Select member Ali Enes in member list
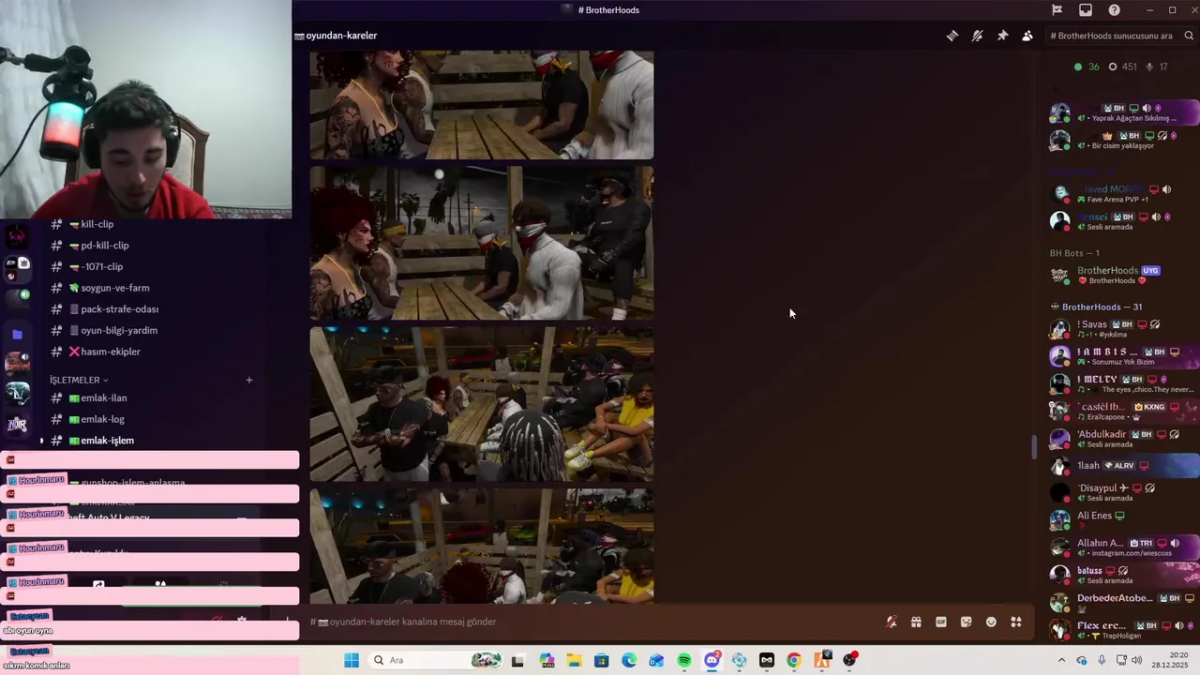The height and width of the screenshot is (675, 1200). tap(1123, 520)
